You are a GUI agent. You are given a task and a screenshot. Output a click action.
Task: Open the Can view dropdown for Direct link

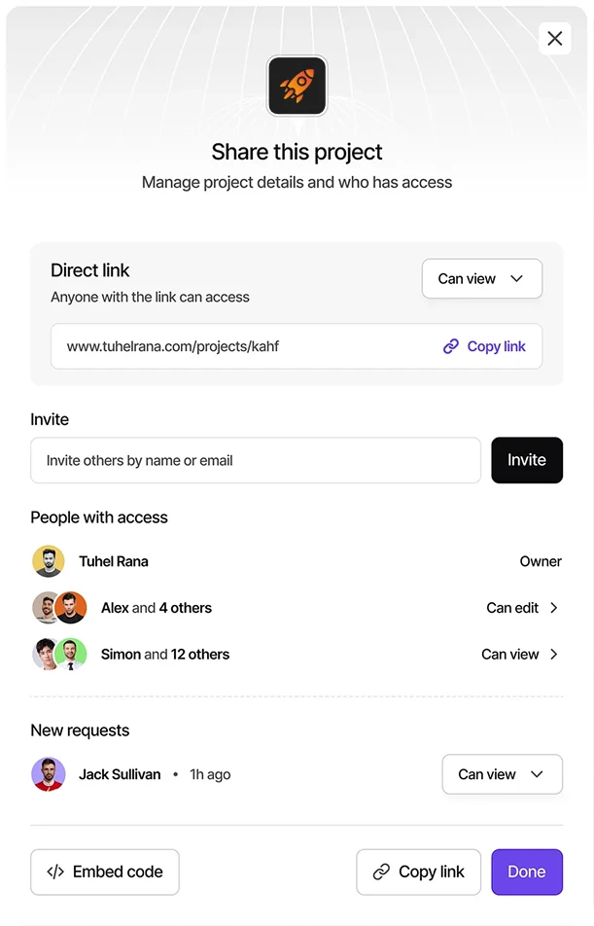[481, 278]
